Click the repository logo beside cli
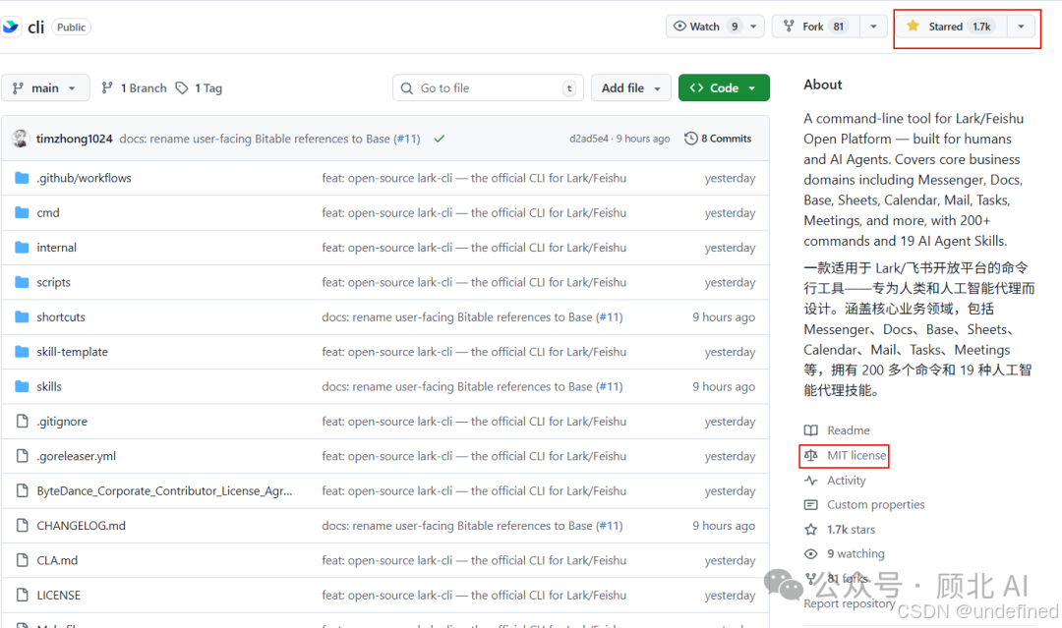The width and height of the screenshot is (1062, 628). point(10,27)
